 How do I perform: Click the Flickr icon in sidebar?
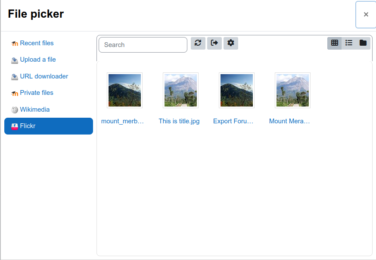[x=15, y=126]
